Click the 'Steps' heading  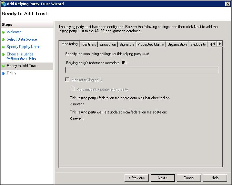coord(7,24)
